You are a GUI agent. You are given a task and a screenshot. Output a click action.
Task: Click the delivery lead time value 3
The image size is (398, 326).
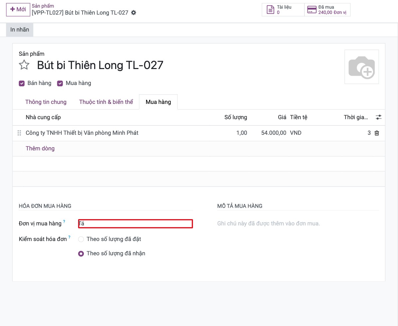[x=369, y=133]
